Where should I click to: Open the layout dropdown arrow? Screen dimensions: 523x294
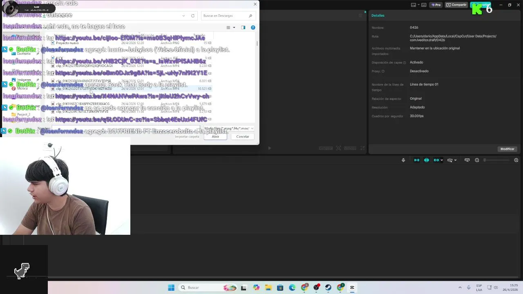click(x=418, y=5)
